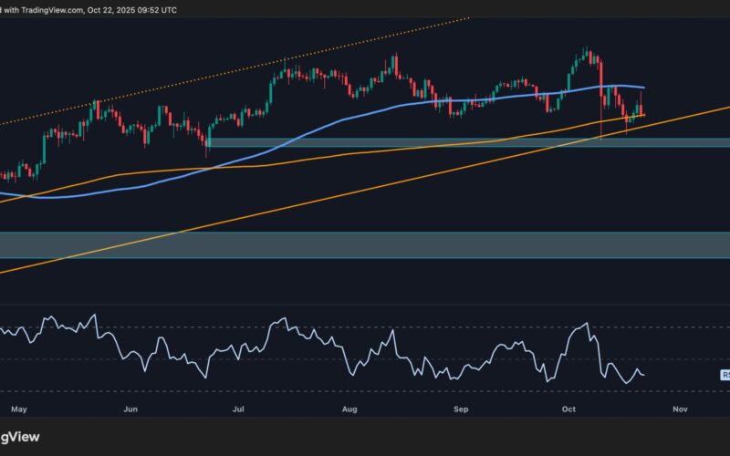Select the Aug label on the time axis
The height and width of the screenshot is (456, 730).
349,410
